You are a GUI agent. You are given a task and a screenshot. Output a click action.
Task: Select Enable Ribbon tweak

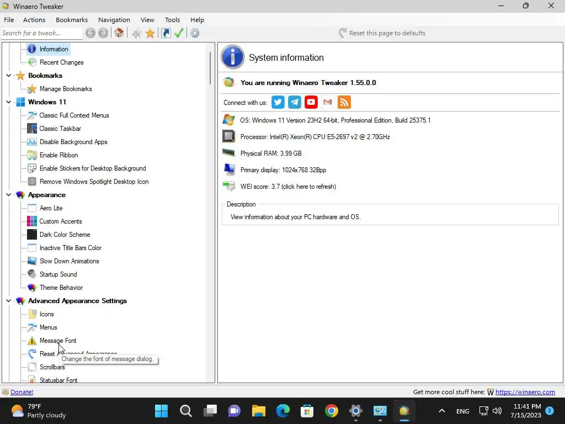(58, 155)
